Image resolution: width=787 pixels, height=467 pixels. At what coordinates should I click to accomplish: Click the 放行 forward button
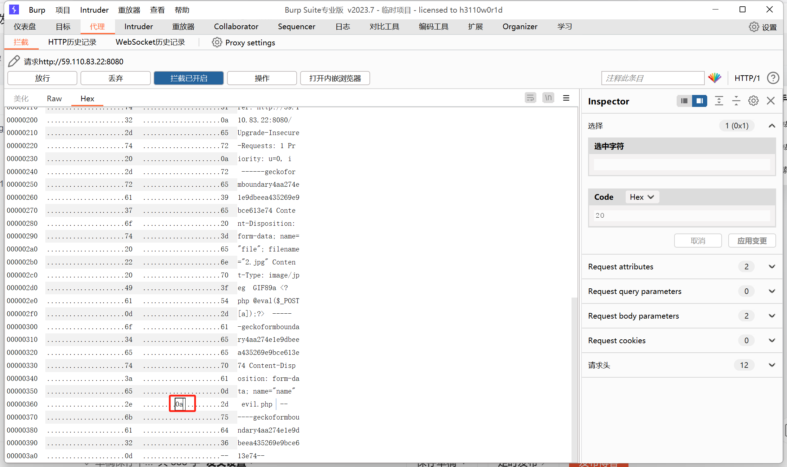point(42,78)
